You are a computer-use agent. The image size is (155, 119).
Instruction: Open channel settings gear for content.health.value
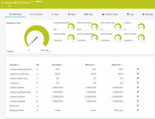click(138, 78)
